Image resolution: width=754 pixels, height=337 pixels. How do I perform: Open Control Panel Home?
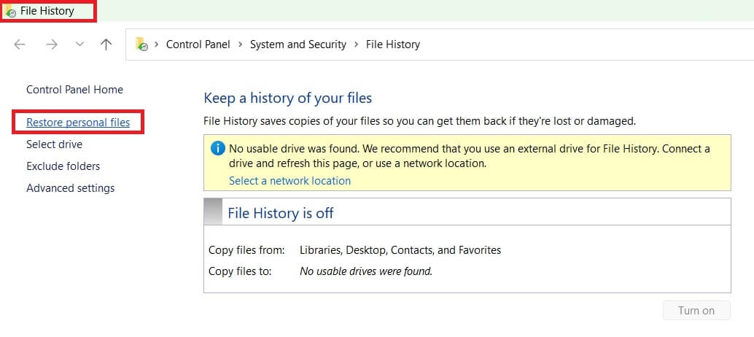pyautogui.click(x=74, y=90)
